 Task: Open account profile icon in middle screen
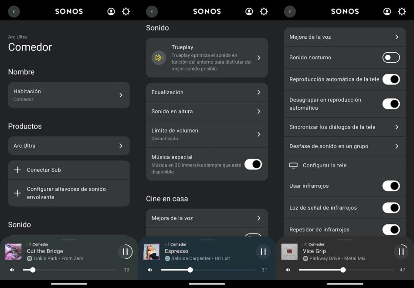click(x=249, y=12)
